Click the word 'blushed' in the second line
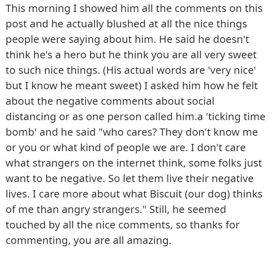This screenshot has width=273, height=253. tap(126, 24)
